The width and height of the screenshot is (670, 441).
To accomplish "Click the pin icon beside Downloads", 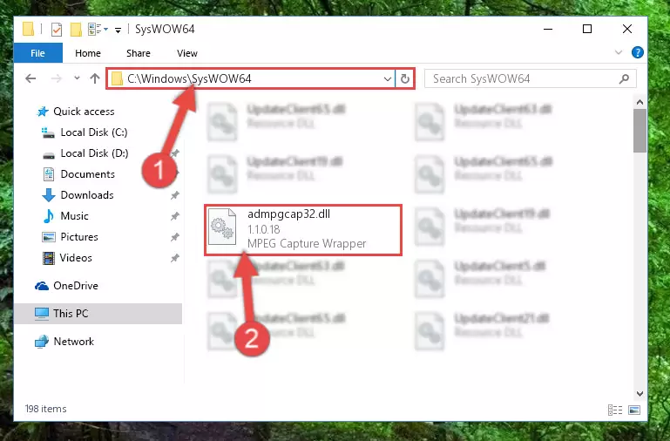I will [x=175, y=195].
